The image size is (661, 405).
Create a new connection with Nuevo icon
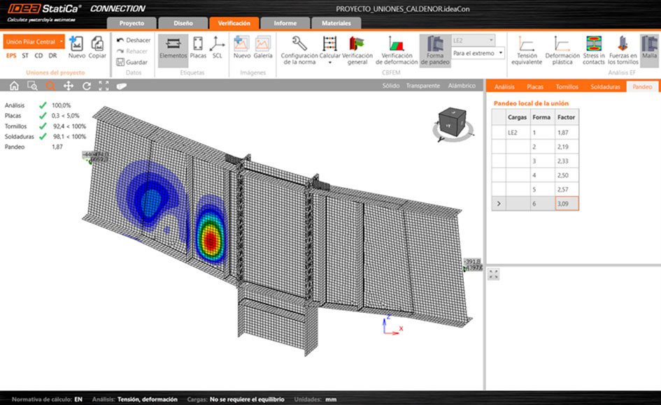tap(77, 47)
